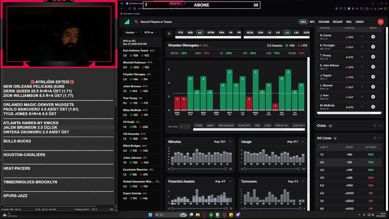The width and height of the screenshot is (389, 219).
Task: Open Sticky Notes from taskbar
Action: (x=231, y=215)
